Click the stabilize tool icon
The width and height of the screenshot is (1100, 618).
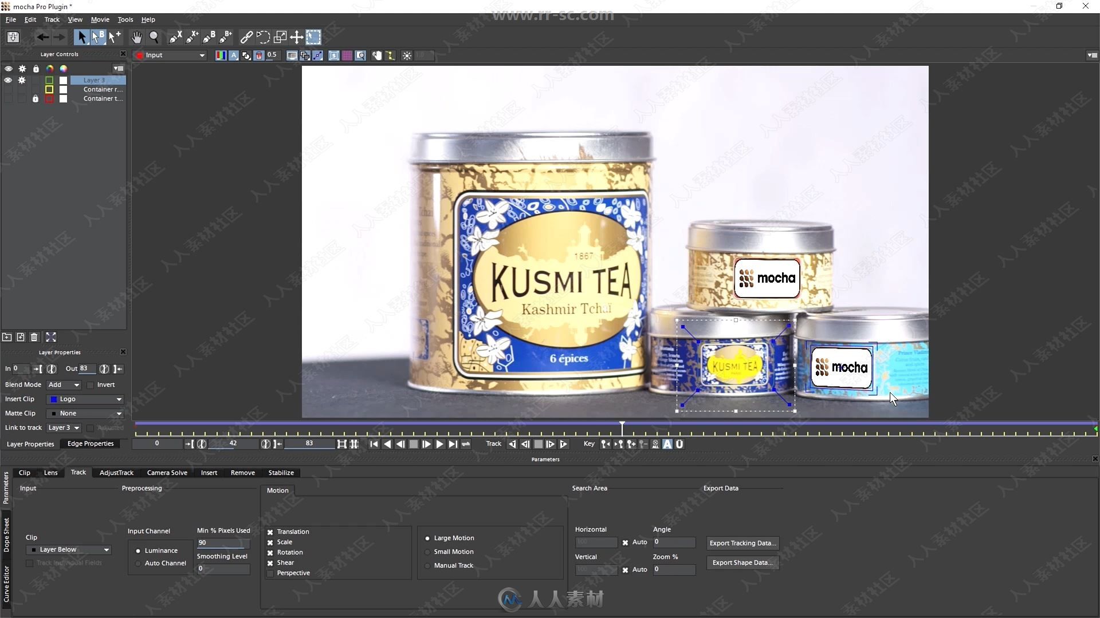click(280, 472)
